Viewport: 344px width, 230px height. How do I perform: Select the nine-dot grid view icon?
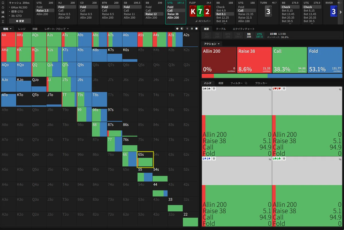click(192, 29)
